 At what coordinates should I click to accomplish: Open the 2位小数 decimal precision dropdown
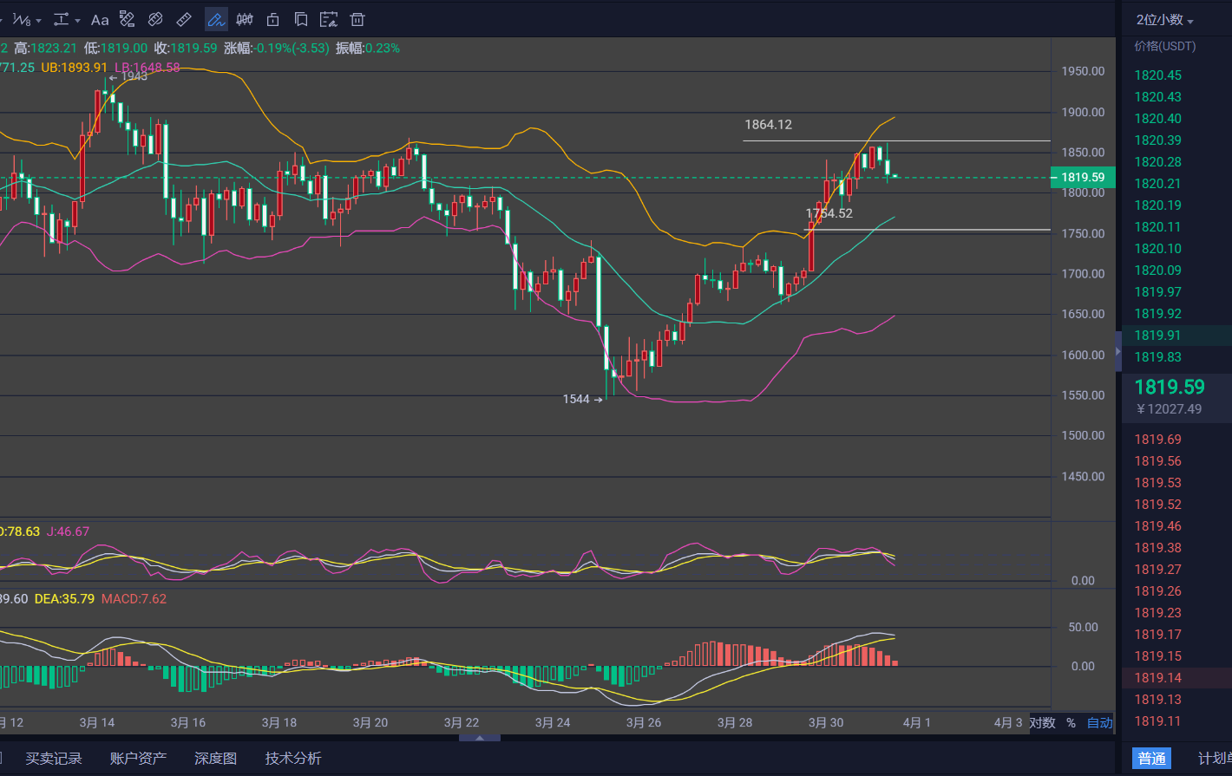[1164, 20]
